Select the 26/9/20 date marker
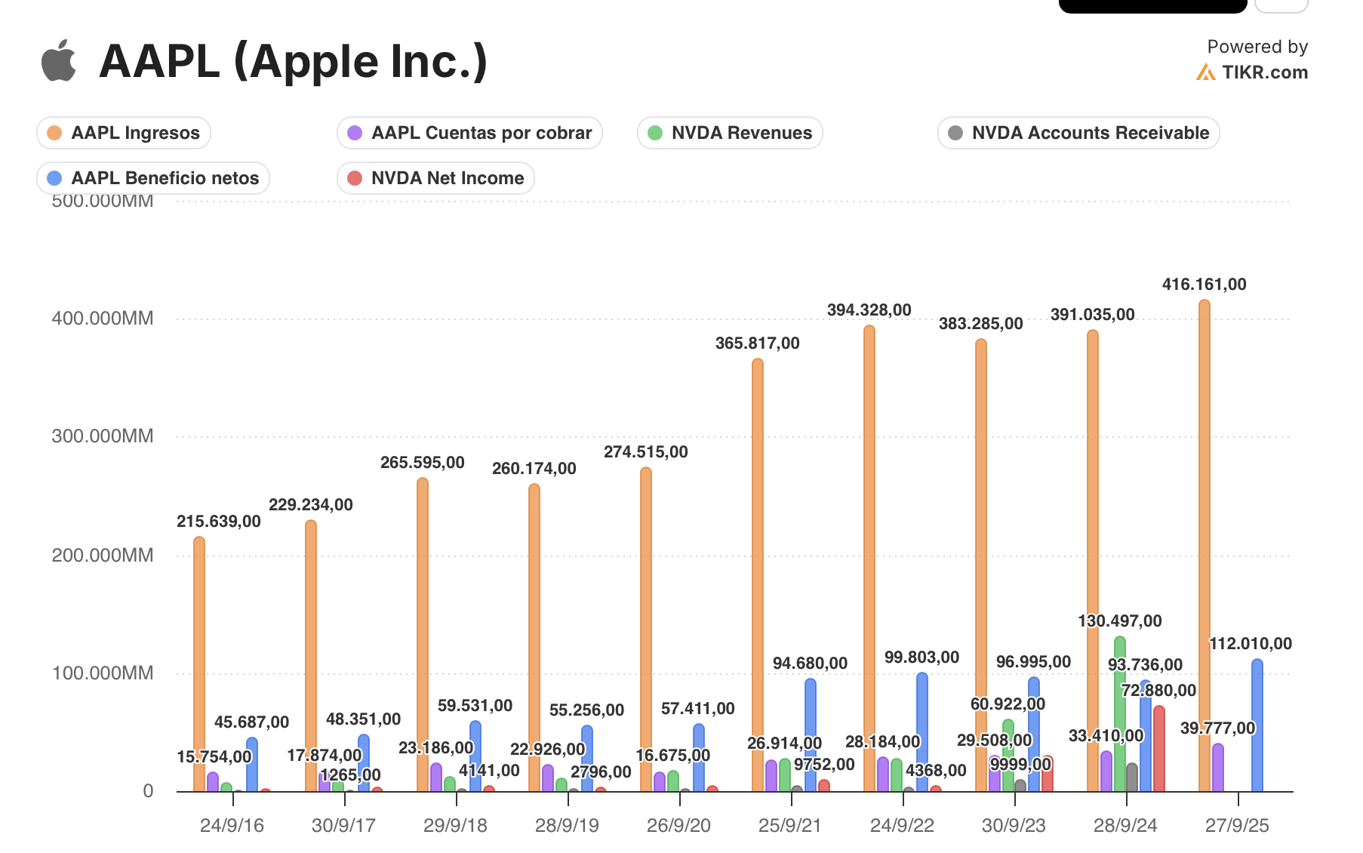Viewport: 1363px width, 853px height. click(678, 825)
